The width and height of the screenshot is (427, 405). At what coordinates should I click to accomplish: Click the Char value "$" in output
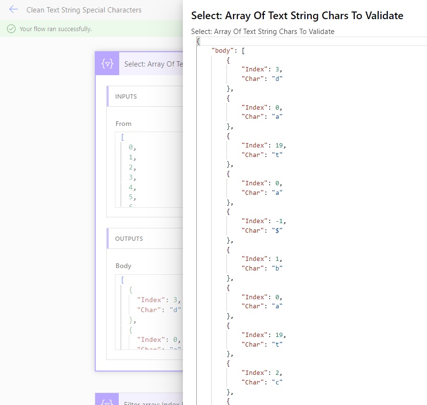tap(278, 230)
